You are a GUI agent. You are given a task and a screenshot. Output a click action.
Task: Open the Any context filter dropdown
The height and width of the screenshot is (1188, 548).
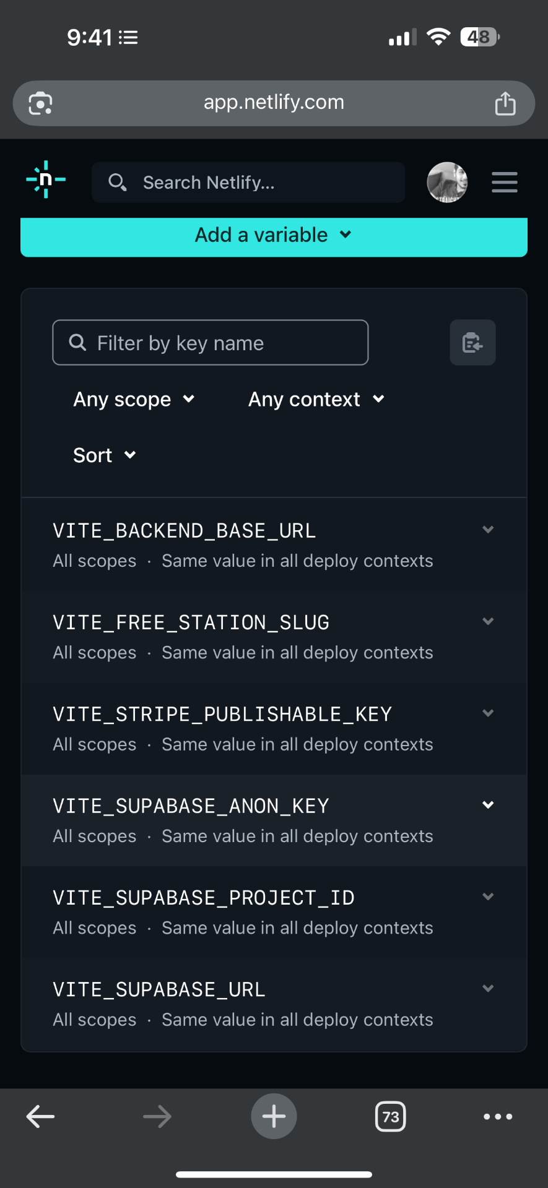point(316,400)
